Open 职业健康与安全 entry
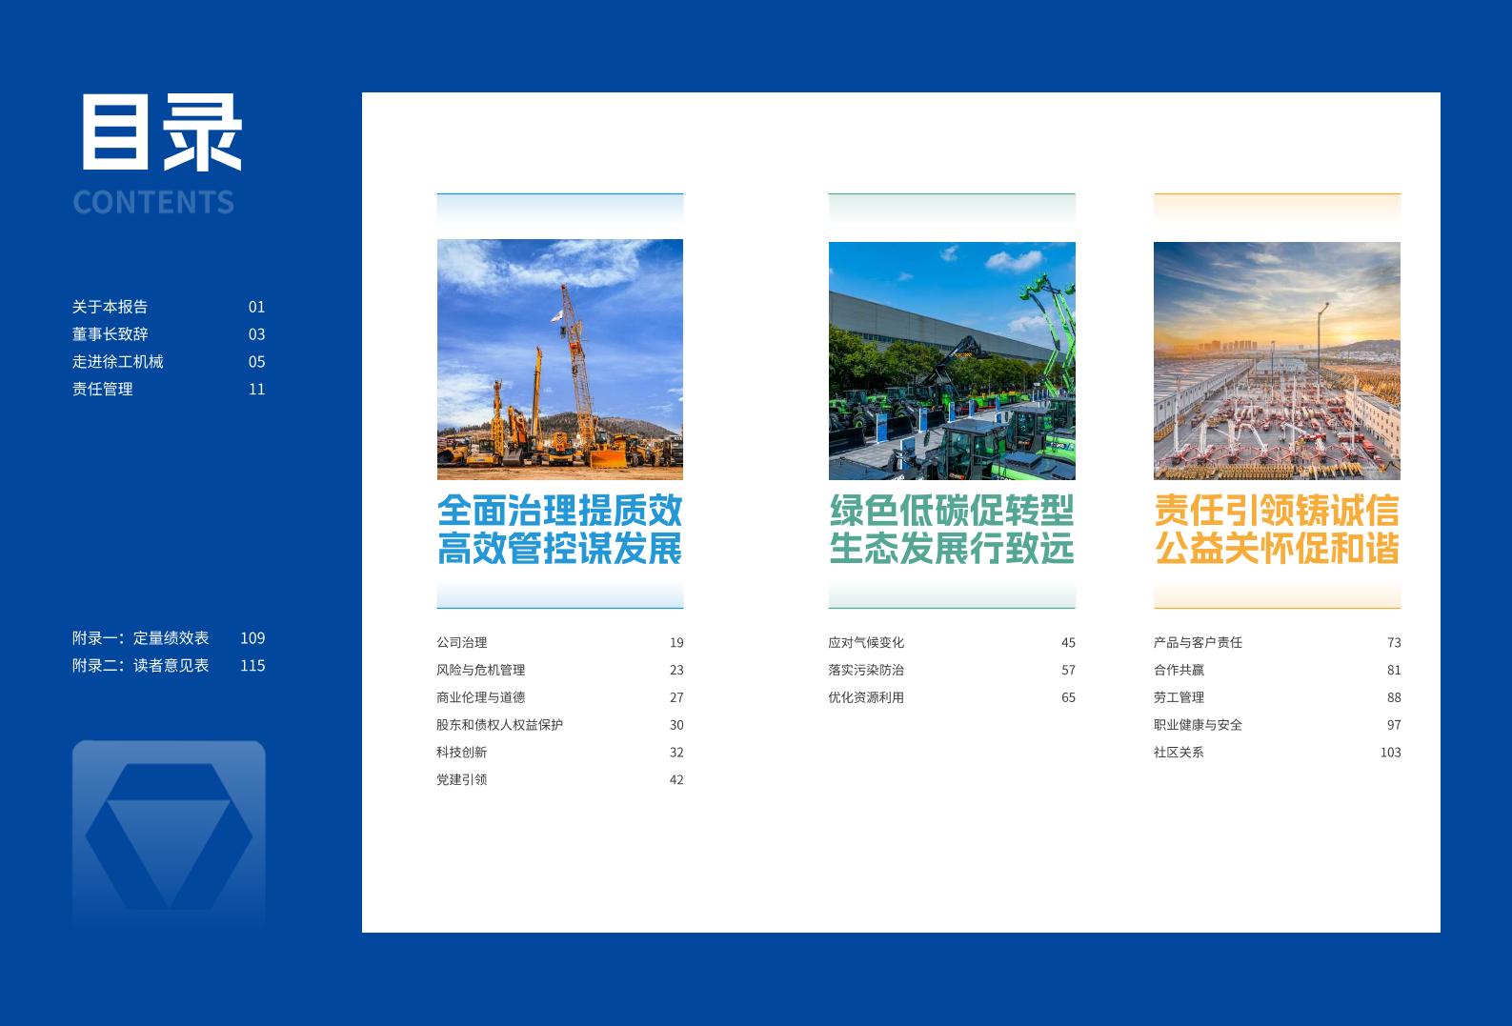The height and width of the screenshot is (1026, 1512). pyautogui.click(x=1198, y=725)
